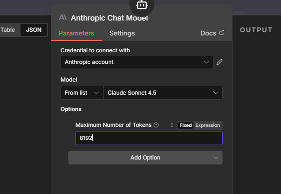Click the robot node icon at top

[x=141, y=5]
